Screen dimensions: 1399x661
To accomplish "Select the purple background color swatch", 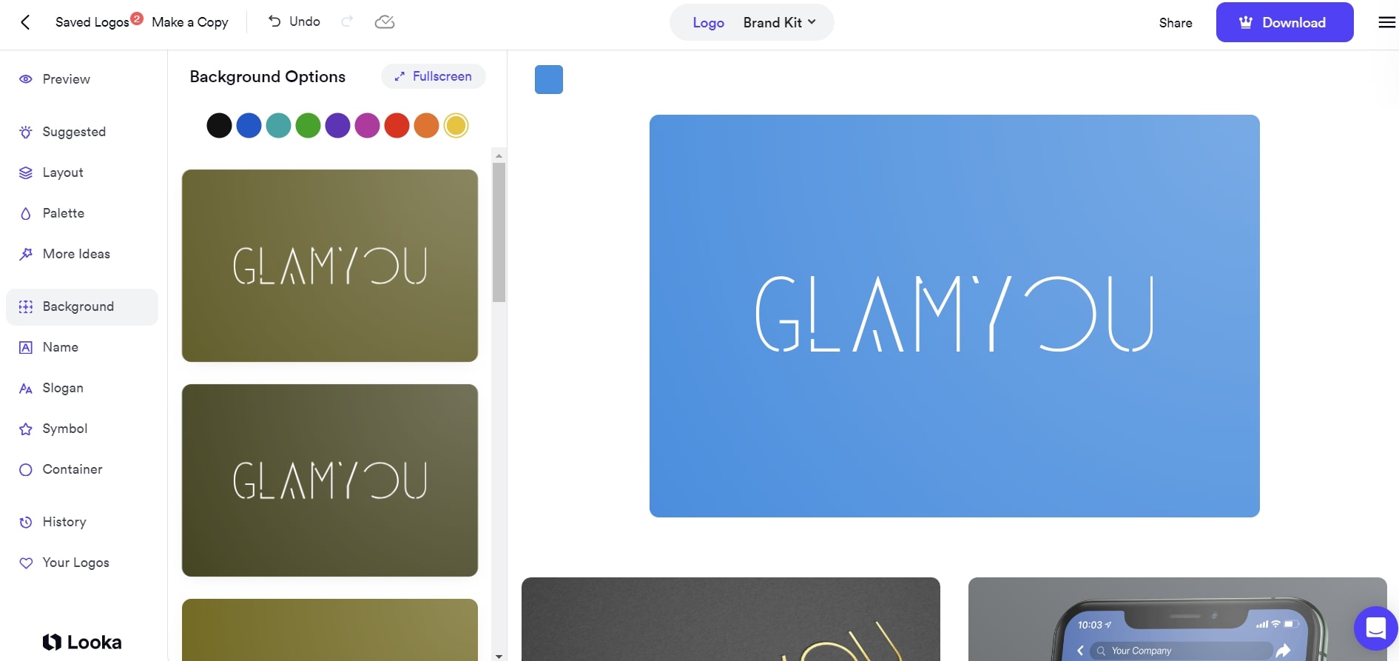I will [x=337, y=125].
